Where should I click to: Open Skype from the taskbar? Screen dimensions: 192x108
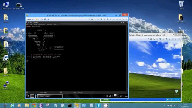(99, 105)
